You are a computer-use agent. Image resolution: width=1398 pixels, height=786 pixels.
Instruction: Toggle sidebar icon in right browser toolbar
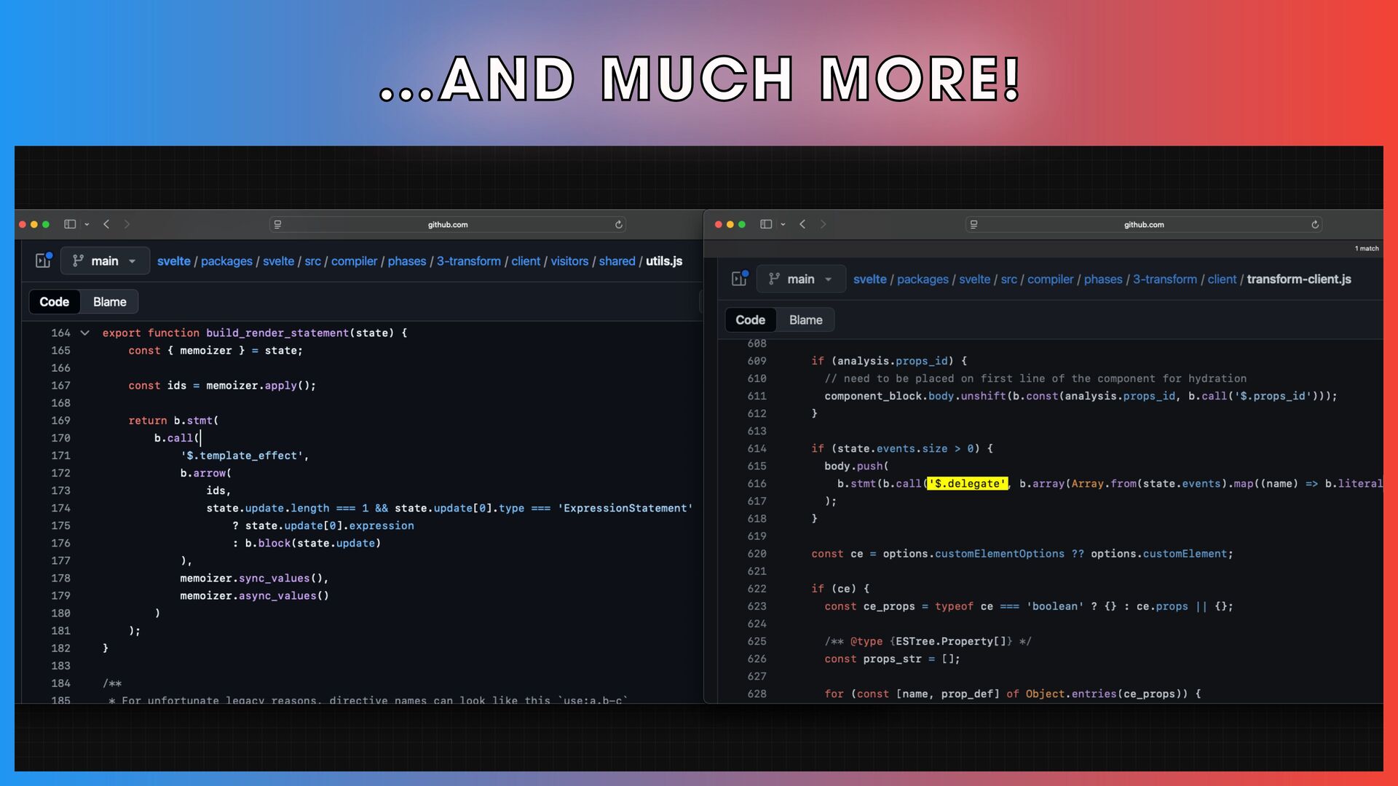(x=766, y=224)
